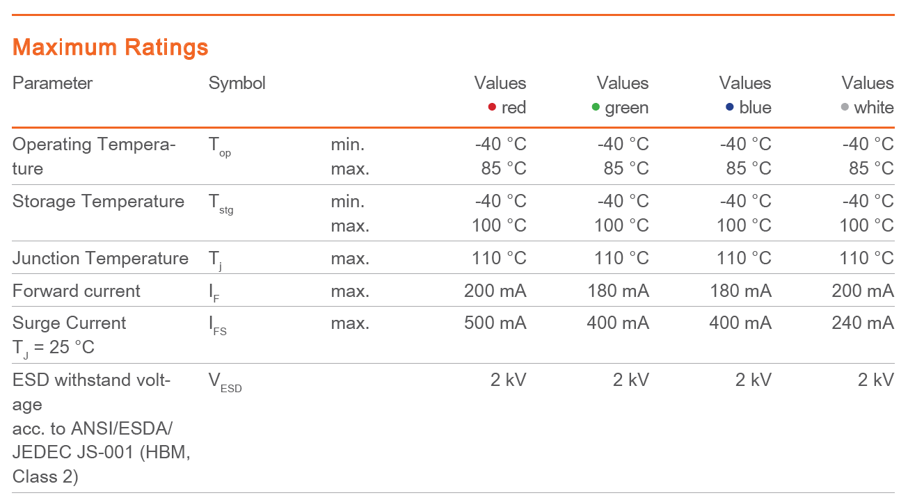The image size is (908, 500).
Task: Click the Storage Temperature parameter label
Action: (x=99, y=202)
